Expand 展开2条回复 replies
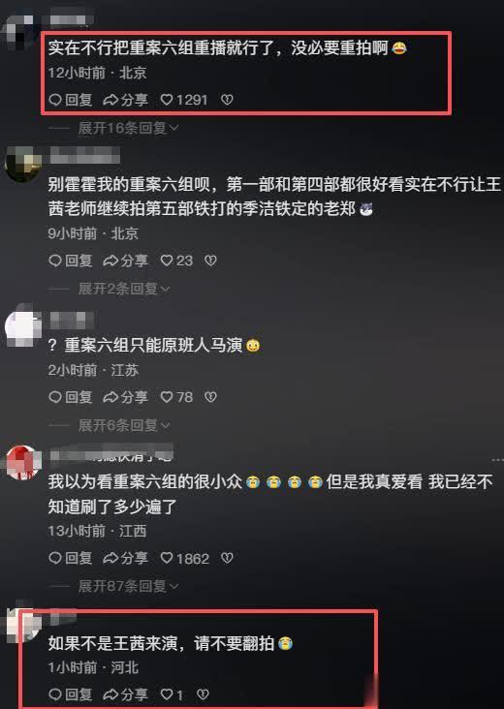 coord(124,289)
